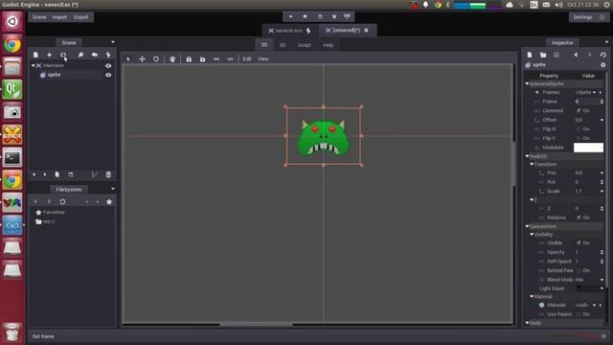Collapse the Transform subsection
Screen dimensions: 613x345
(532, 164)
